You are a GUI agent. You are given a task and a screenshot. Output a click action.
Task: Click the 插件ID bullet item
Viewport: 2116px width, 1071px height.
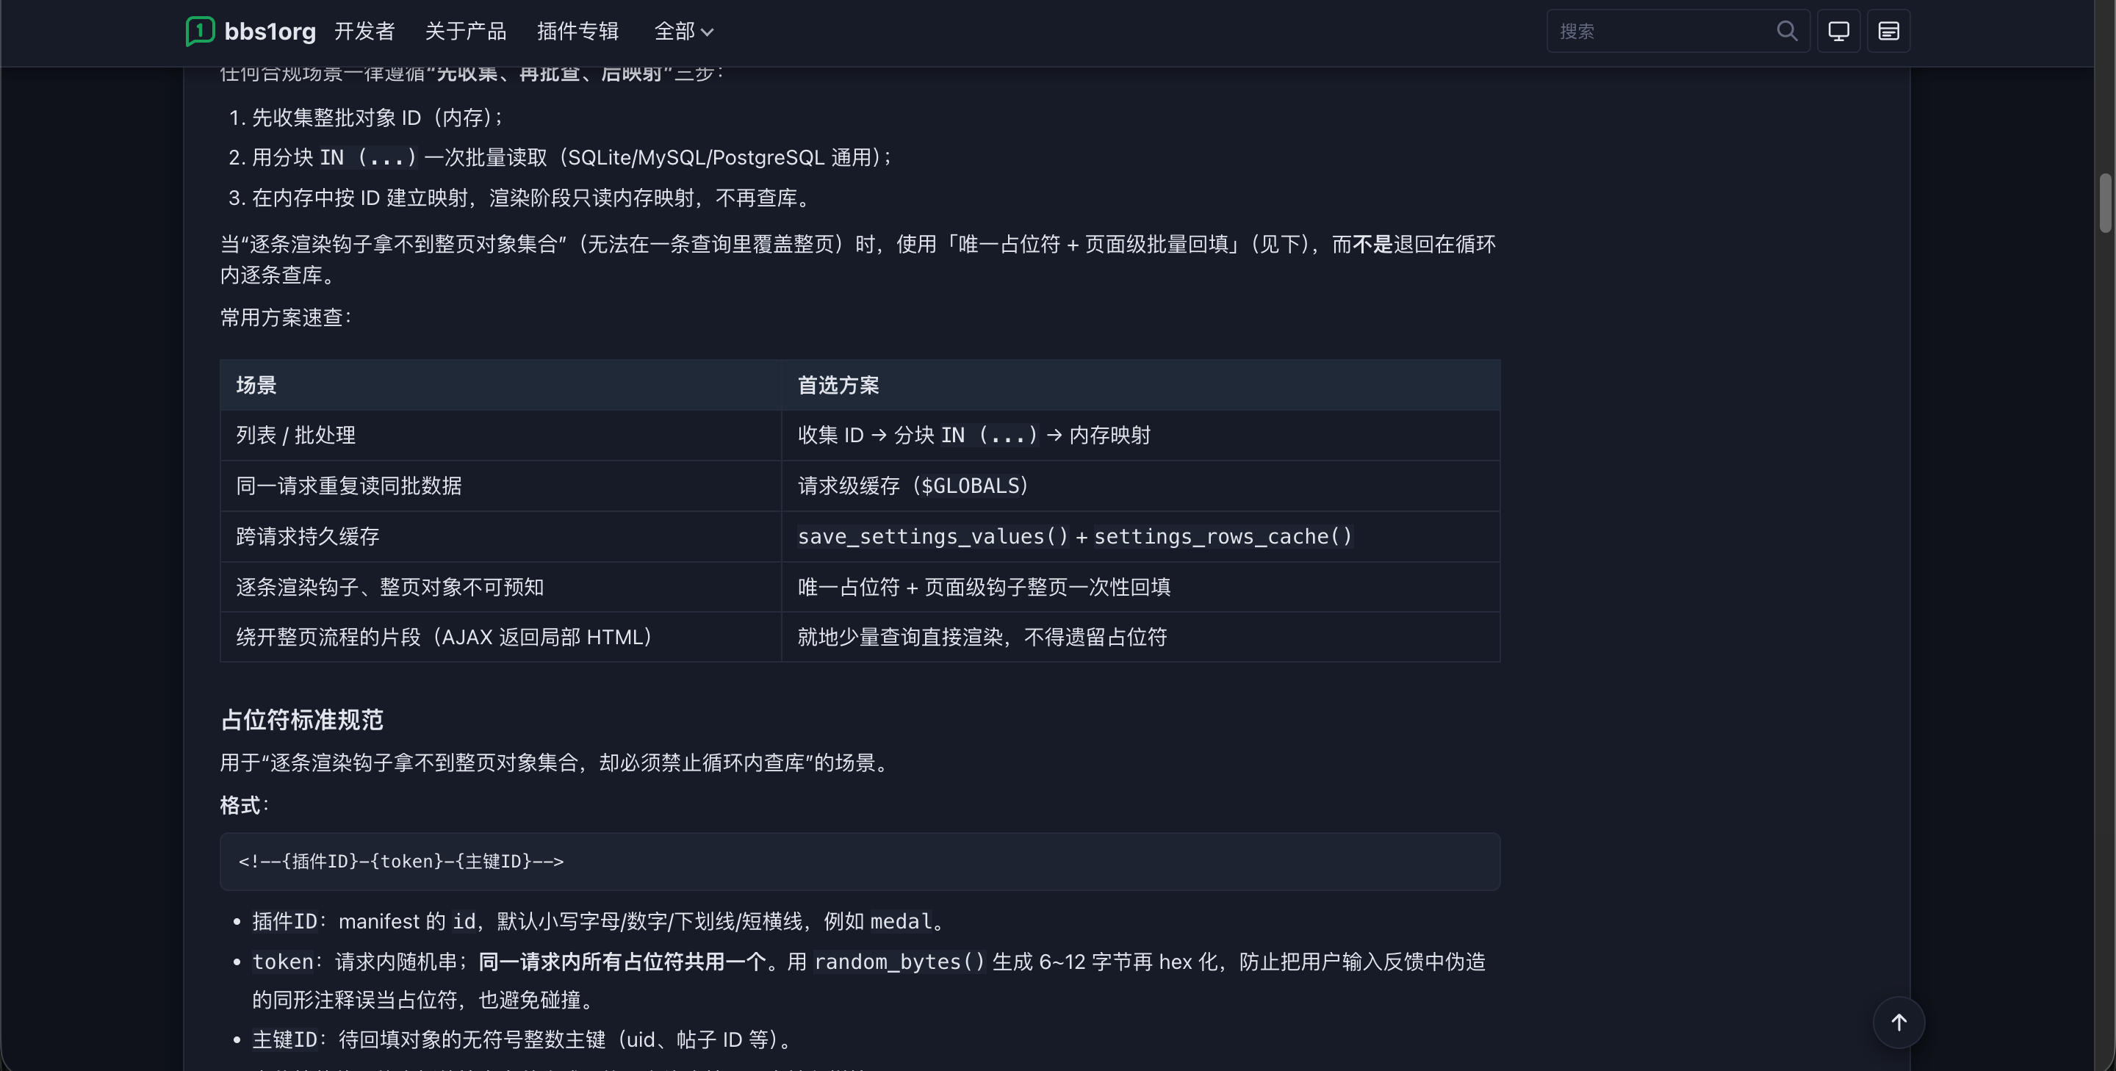click(x=600, y=922)
